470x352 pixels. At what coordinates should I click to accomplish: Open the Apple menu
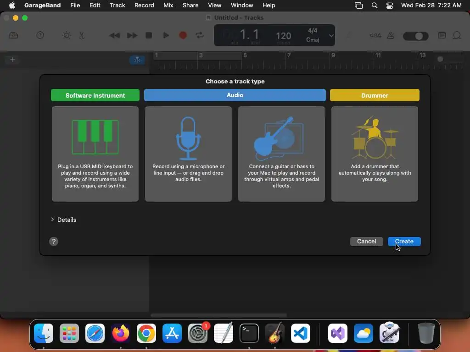12,5
